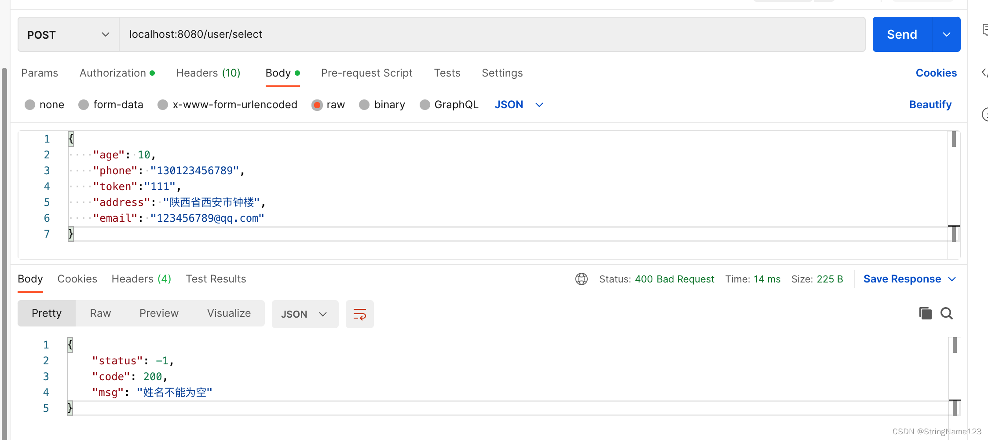Open network information via the globe icon
This screenshot has height=440, width=988.
(x=582, y=279)
